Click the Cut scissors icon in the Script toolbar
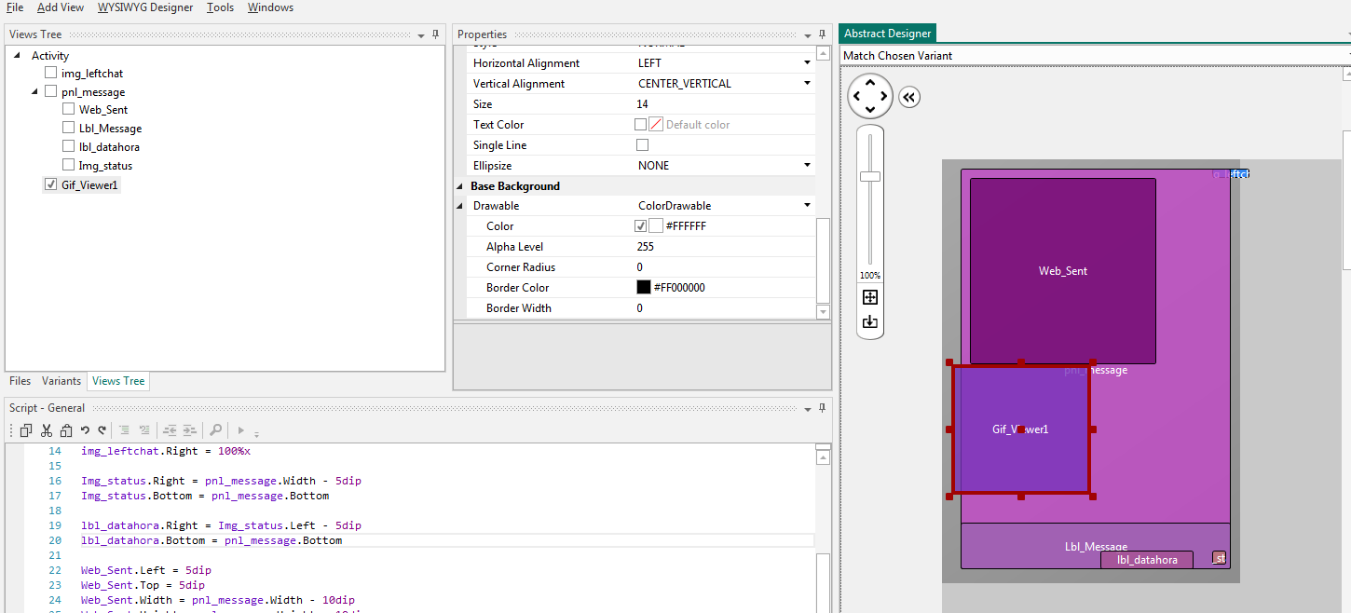This screenshot has width=1351, height=613. click(47, 430)
